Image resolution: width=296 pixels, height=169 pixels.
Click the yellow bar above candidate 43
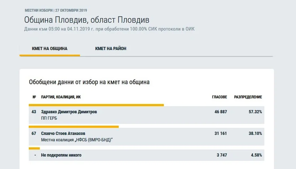(x=96, y=105)
